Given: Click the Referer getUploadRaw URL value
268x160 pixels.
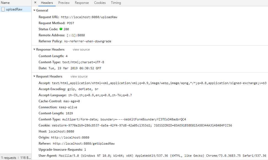Looking at the screenshot, I should tap(84, 144).
